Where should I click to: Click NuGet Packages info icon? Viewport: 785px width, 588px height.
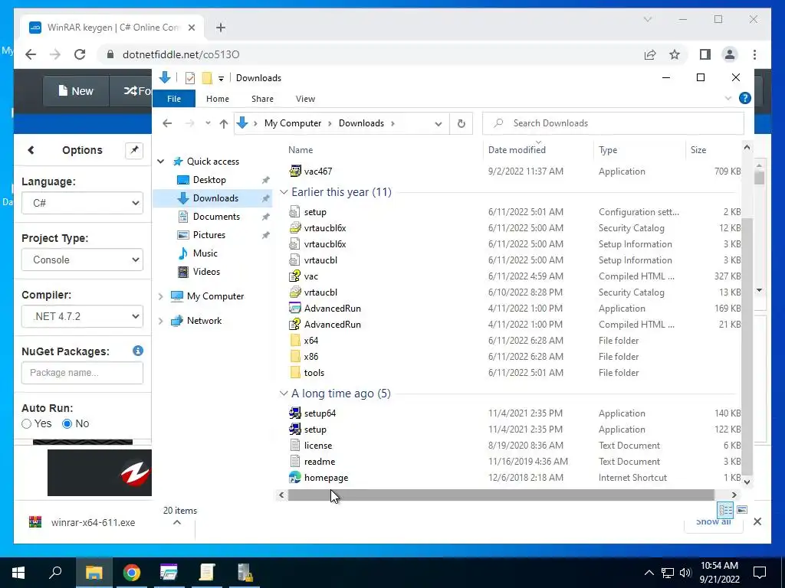click(x=138, y=351)
